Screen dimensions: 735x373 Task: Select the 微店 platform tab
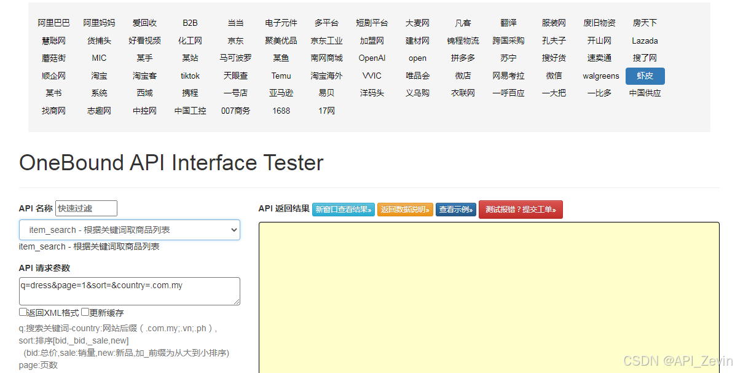pyautogui.click(x=463, y=76)
